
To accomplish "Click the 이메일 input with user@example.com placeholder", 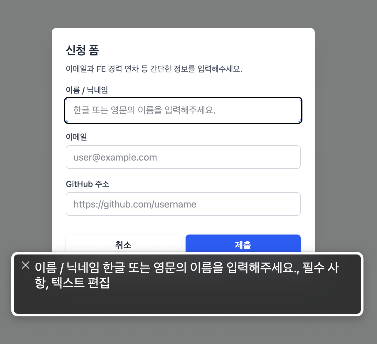I will [x=183, y=157].
